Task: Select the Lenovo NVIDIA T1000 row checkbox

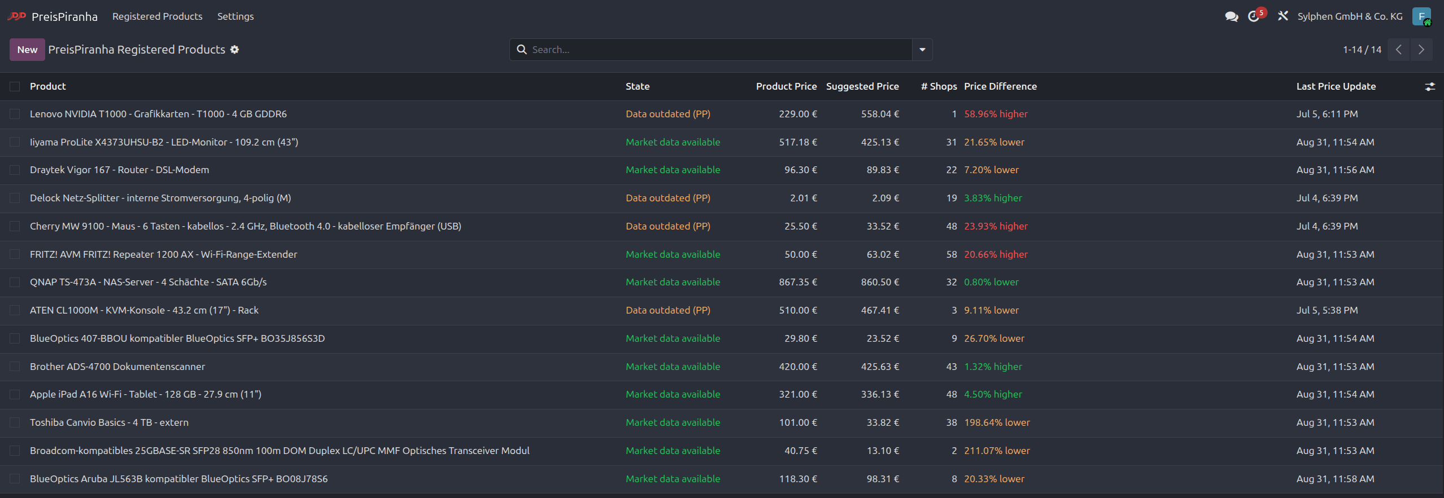Action: [x=15, y=114]
